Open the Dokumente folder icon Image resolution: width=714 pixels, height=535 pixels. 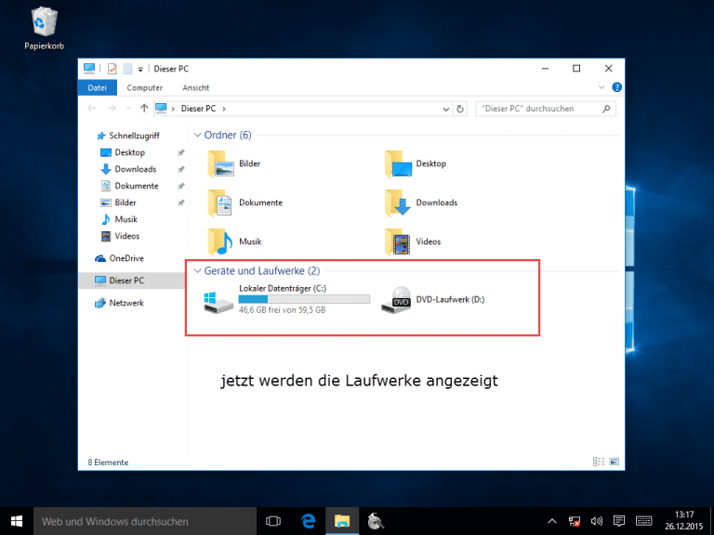click(x=219, y=202)
